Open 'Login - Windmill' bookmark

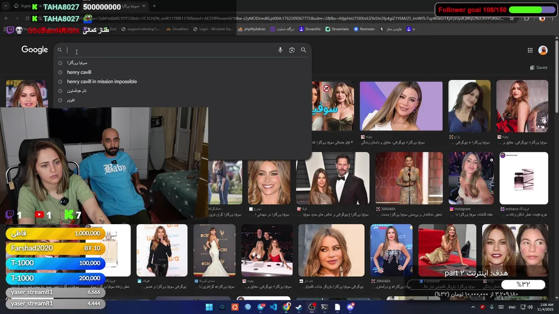pyautogui.click(x=213, y=29)
